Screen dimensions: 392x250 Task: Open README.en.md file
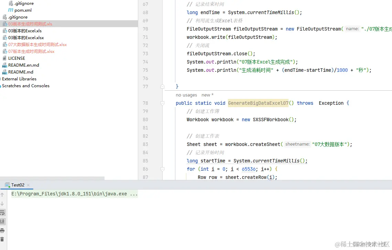(23, 65)
